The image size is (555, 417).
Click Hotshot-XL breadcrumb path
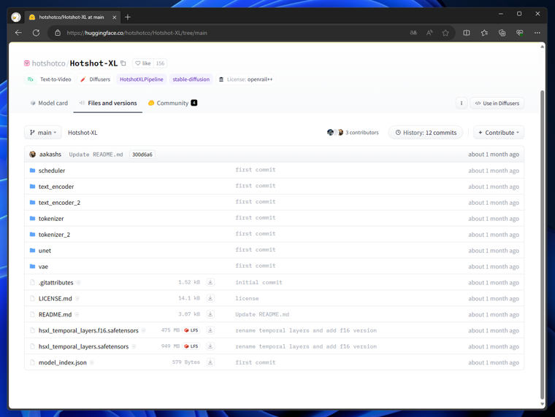(83, 133)
